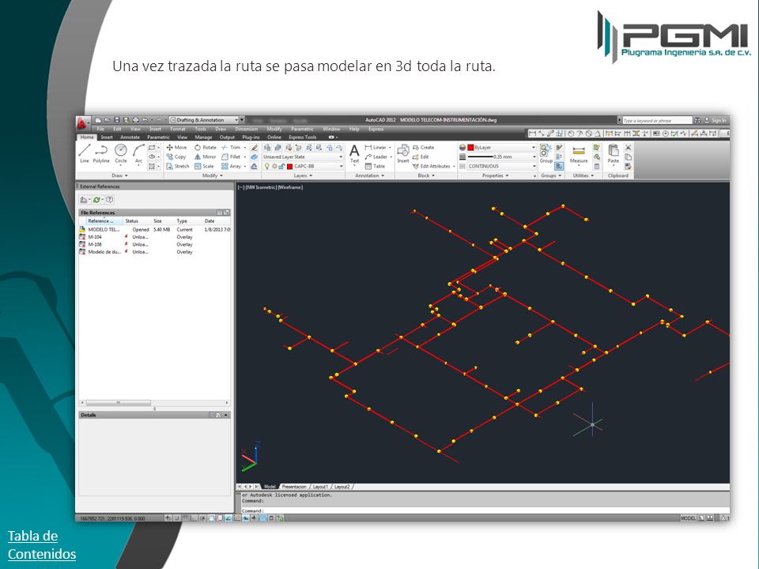
Task: Open the Drafting & Annotation workspace dropdown
Action: [203, 120]
